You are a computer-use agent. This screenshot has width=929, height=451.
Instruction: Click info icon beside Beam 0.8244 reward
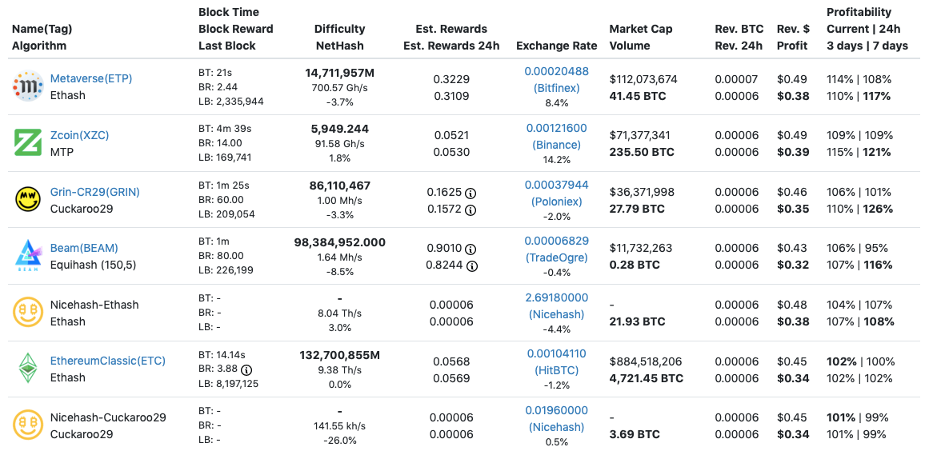coord(472,265)
